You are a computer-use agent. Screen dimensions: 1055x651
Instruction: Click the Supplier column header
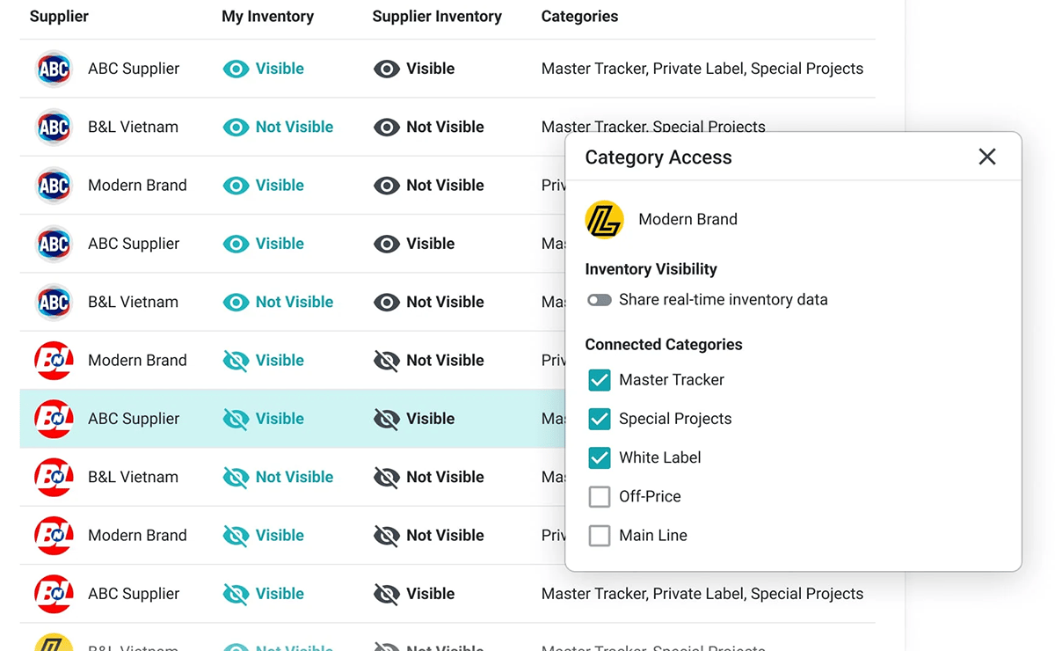tap(59, 17)
